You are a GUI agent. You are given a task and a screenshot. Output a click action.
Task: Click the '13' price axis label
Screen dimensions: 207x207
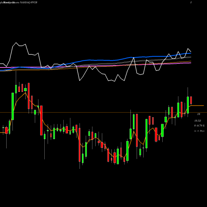pos(199,114)
